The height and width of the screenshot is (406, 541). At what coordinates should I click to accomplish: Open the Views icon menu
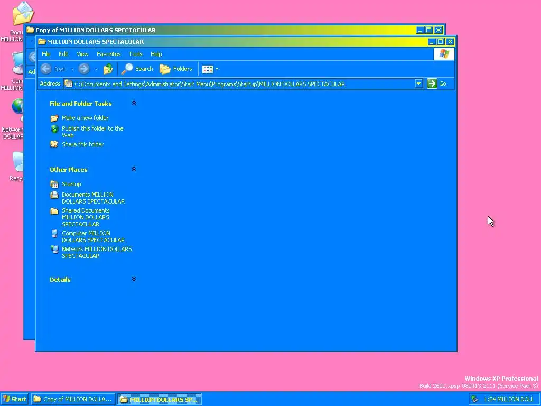click(x=210, y=69)
